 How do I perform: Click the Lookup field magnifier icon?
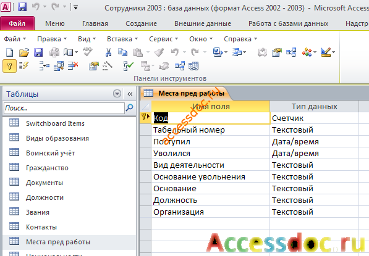59,66
